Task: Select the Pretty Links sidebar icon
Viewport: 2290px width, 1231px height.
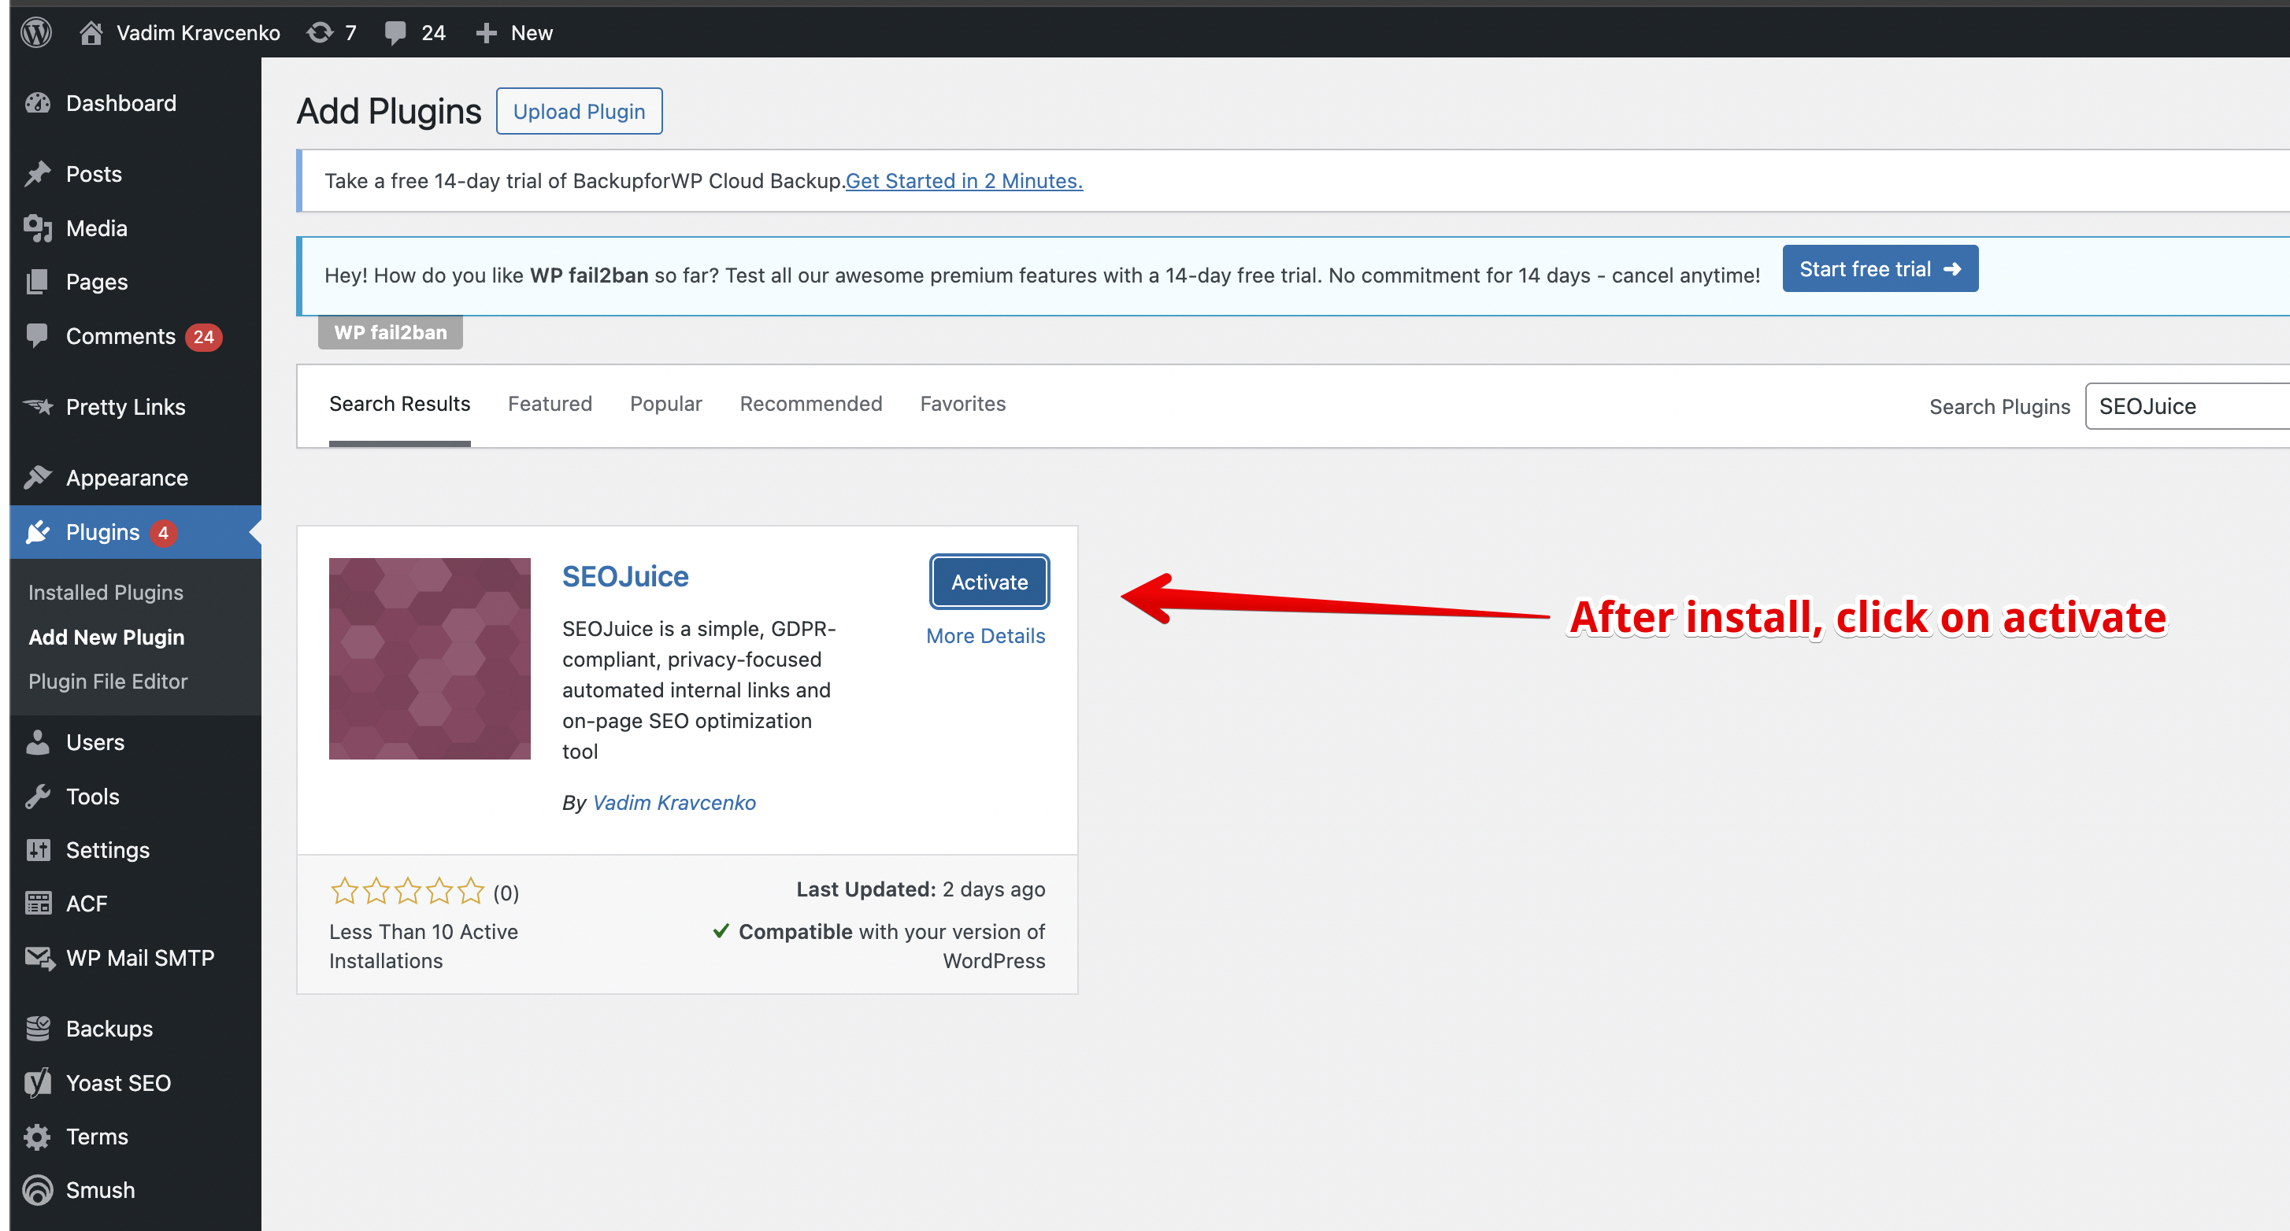Action: pyautogui.click(x=39, y=406)
